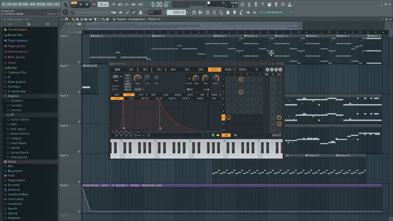The image size is (393, 221).
Task: Select the playlist delete tool
Action: pos(82,19)
